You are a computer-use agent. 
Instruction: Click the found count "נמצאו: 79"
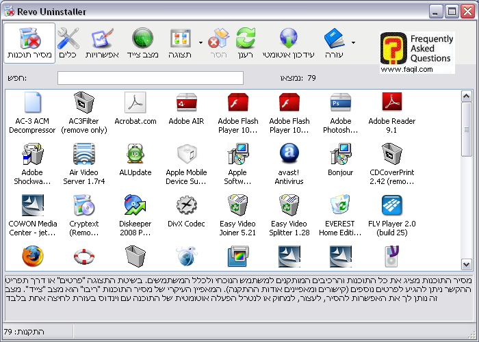click(298, 78)
